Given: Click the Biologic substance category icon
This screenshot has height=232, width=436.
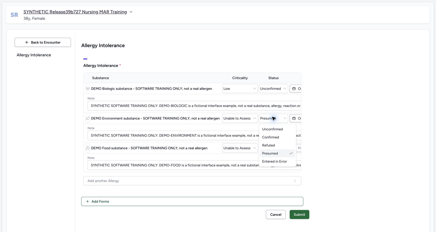Looking at the screenshot, I should point(88,89).
